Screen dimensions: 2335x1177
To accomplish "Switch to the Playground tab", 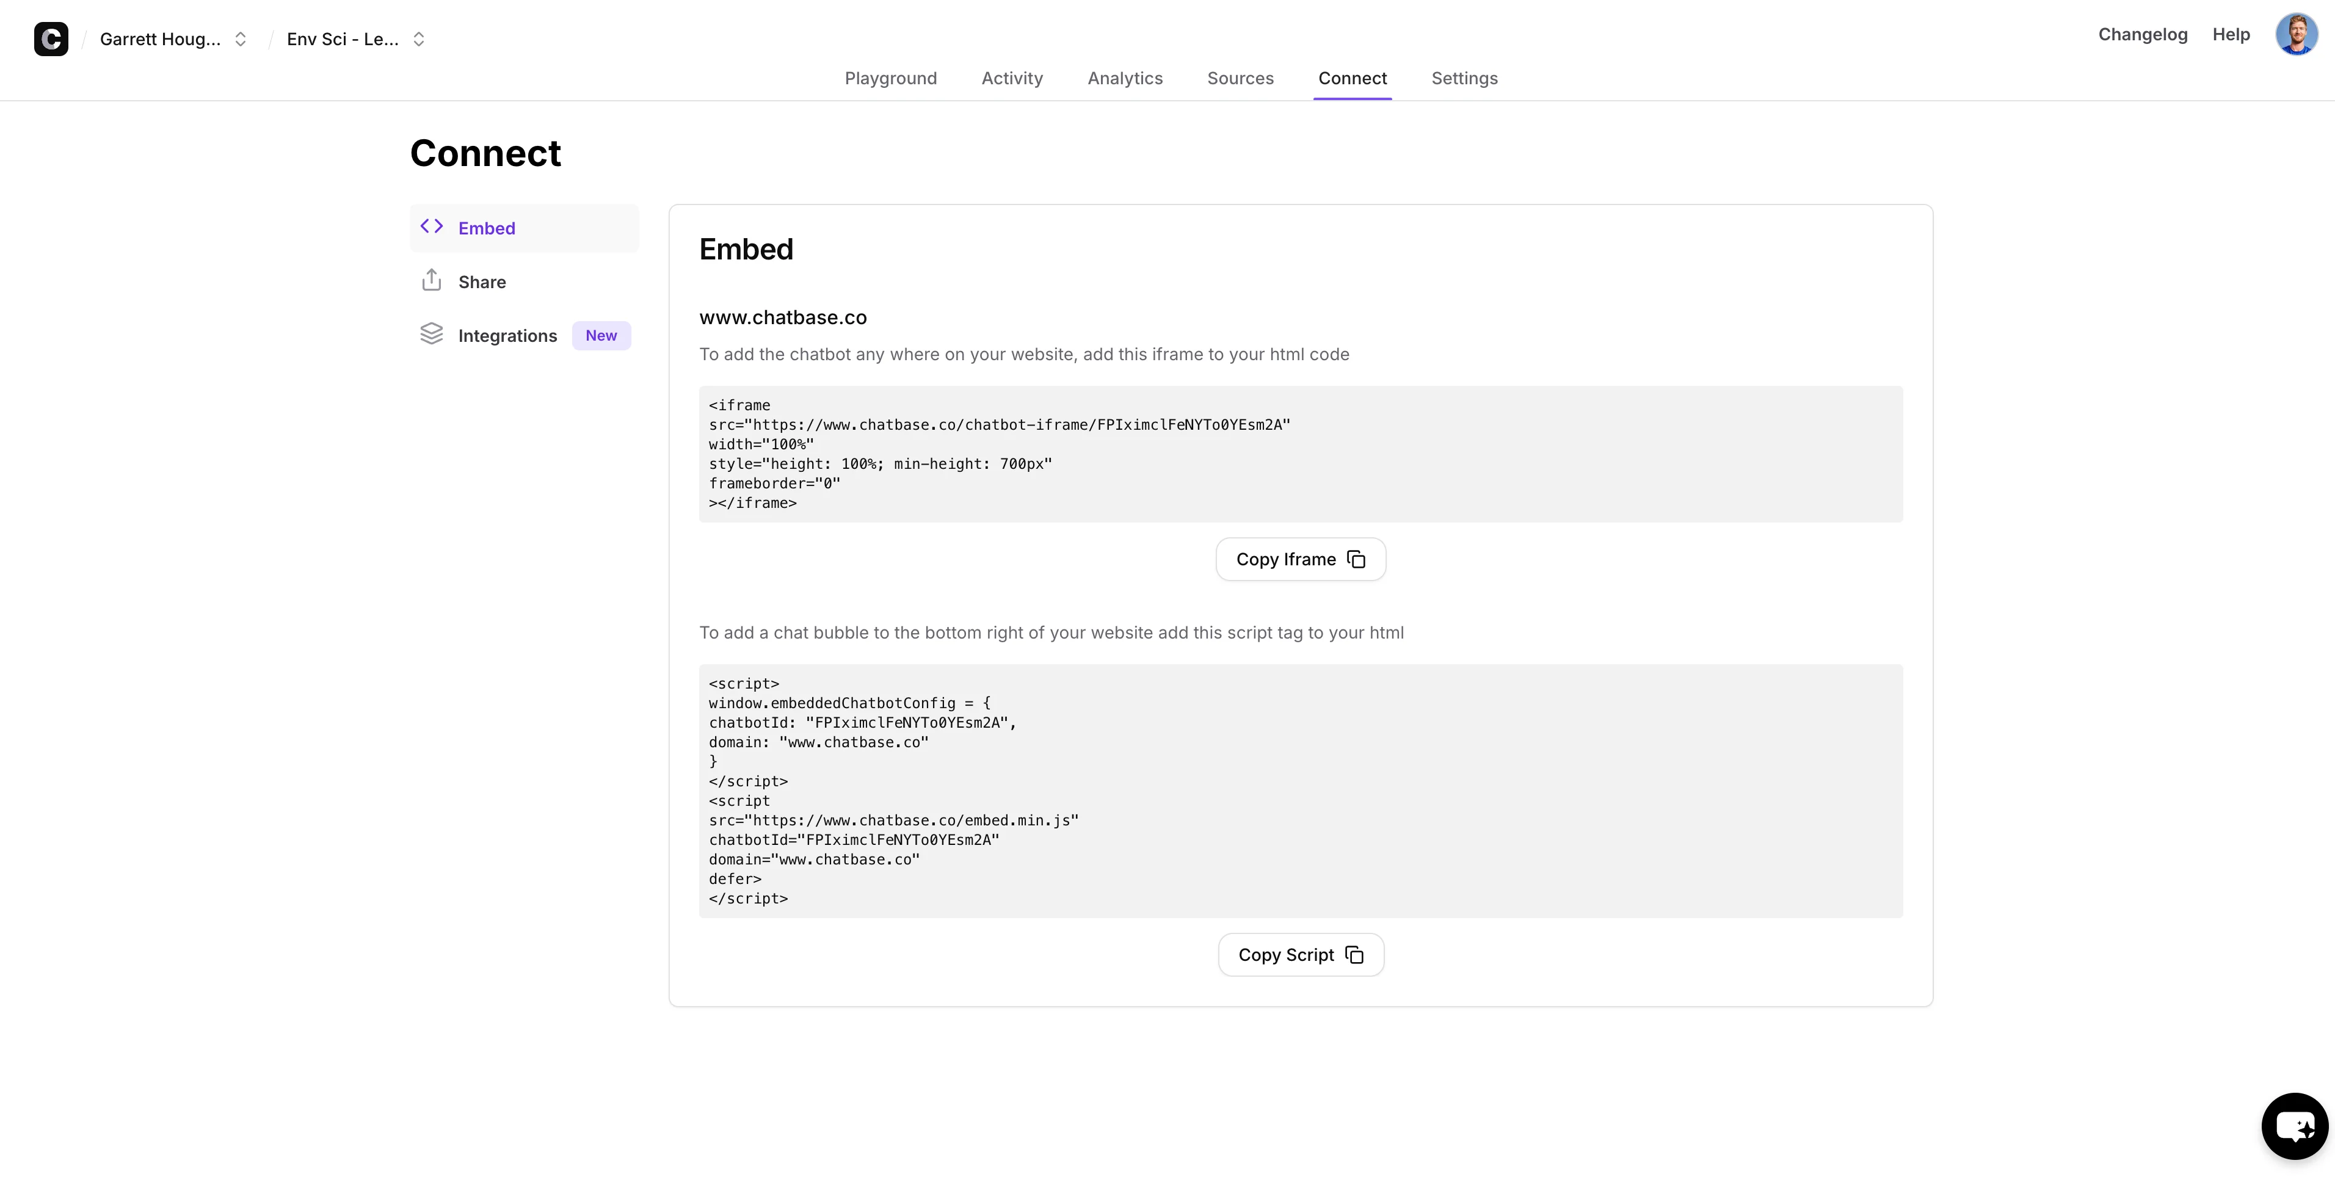I will click(890, 78).
